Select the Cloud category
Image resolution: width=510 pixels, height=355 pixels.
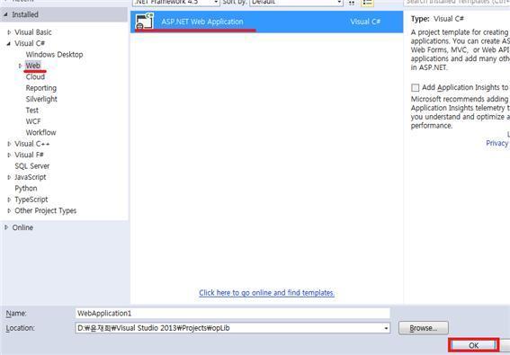[x=35, y=76]
